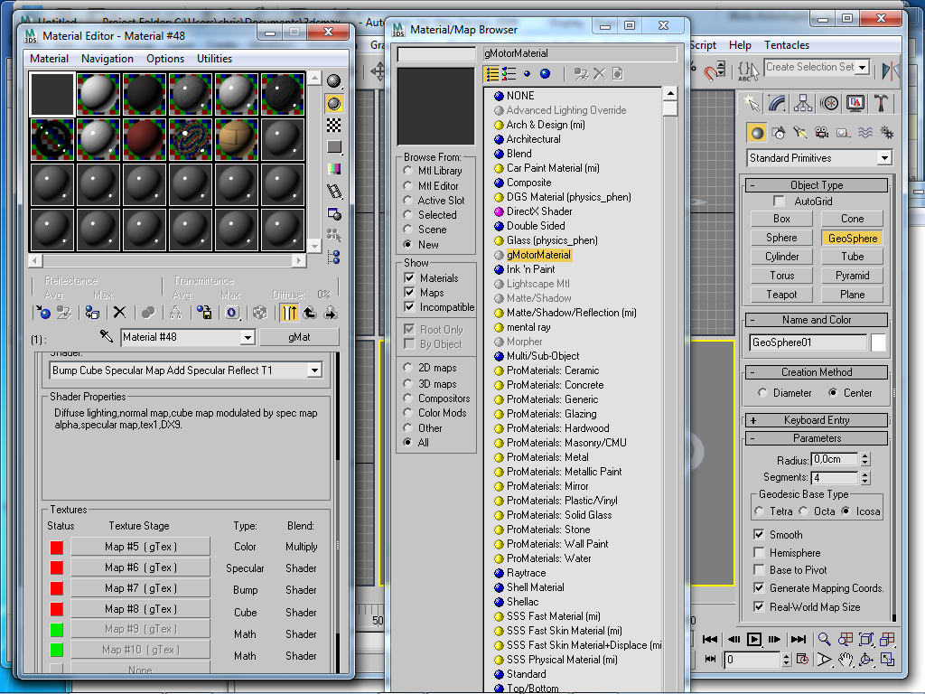Click the Pan View hand icon
This screenshot has height=694, width=925.
click(846, 660)
